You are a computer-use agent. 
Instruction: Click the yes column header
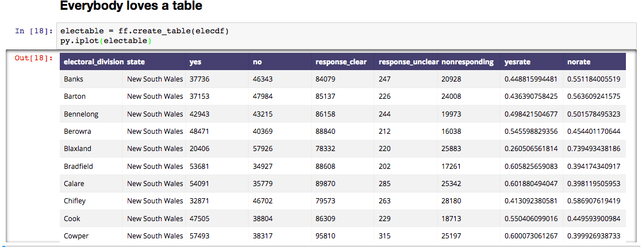click(x=195, y=62)
